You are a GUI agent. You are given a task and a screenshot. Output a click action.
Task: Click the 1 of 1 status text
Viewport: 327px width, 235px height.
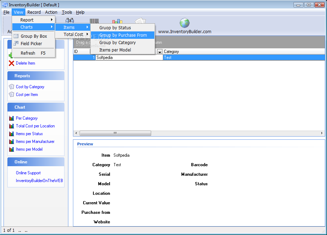point(9,230)
